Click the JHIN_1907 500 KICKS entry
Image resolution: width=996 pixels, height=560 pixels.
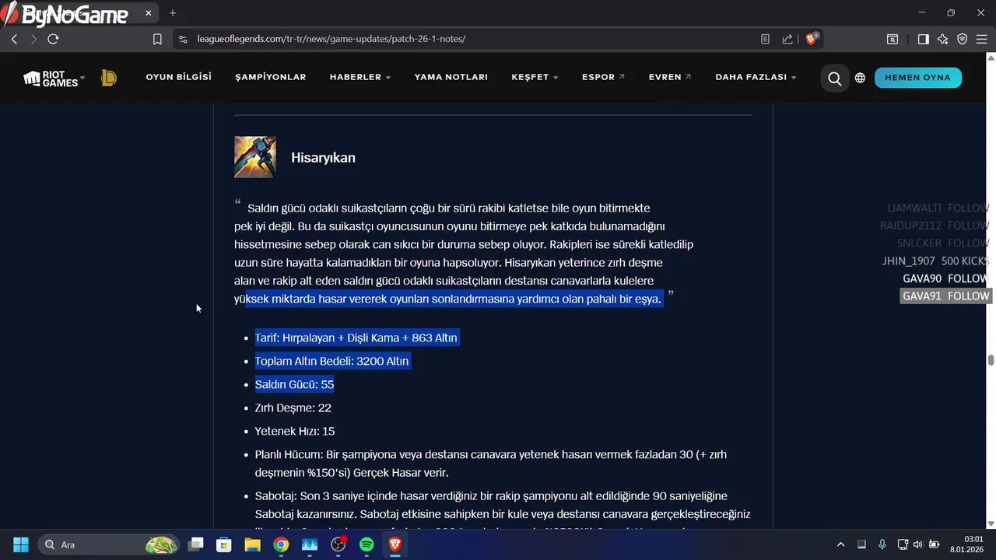click(x=936, y=261)
